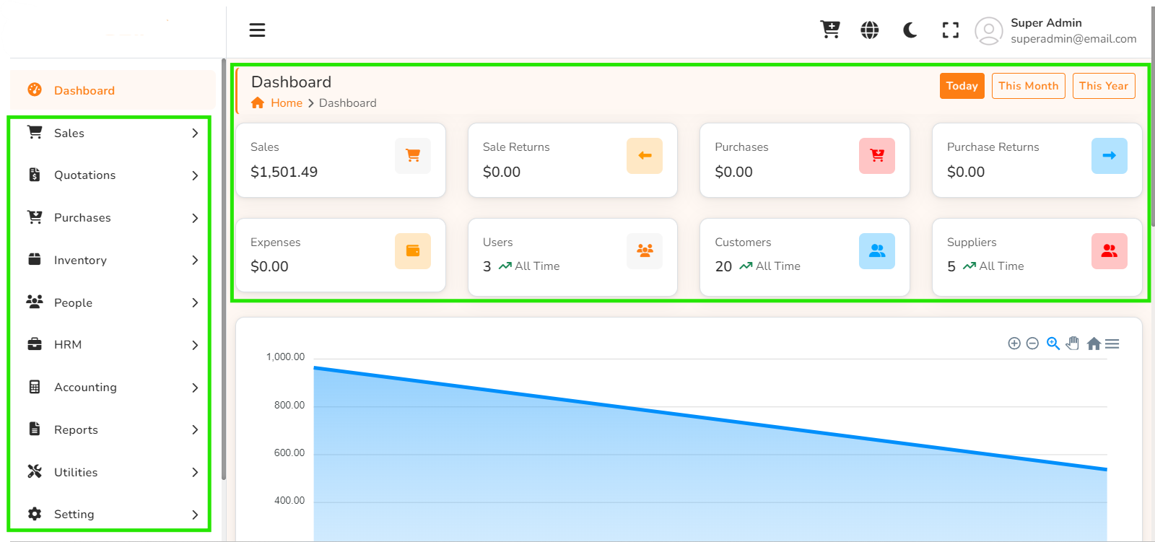The image size is (1155, 542).
Task: Click the Accounting calculator icon in the sidebar
Action: [x=35, y=387]
